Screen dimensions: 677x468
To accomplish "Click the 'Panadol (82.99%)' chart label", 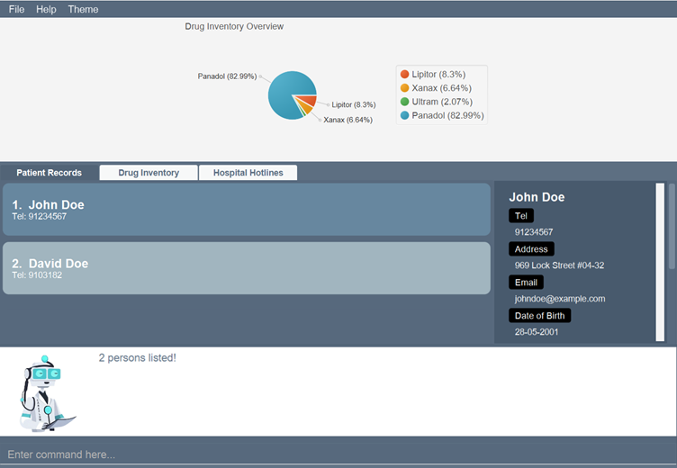I will coord(227,76).
